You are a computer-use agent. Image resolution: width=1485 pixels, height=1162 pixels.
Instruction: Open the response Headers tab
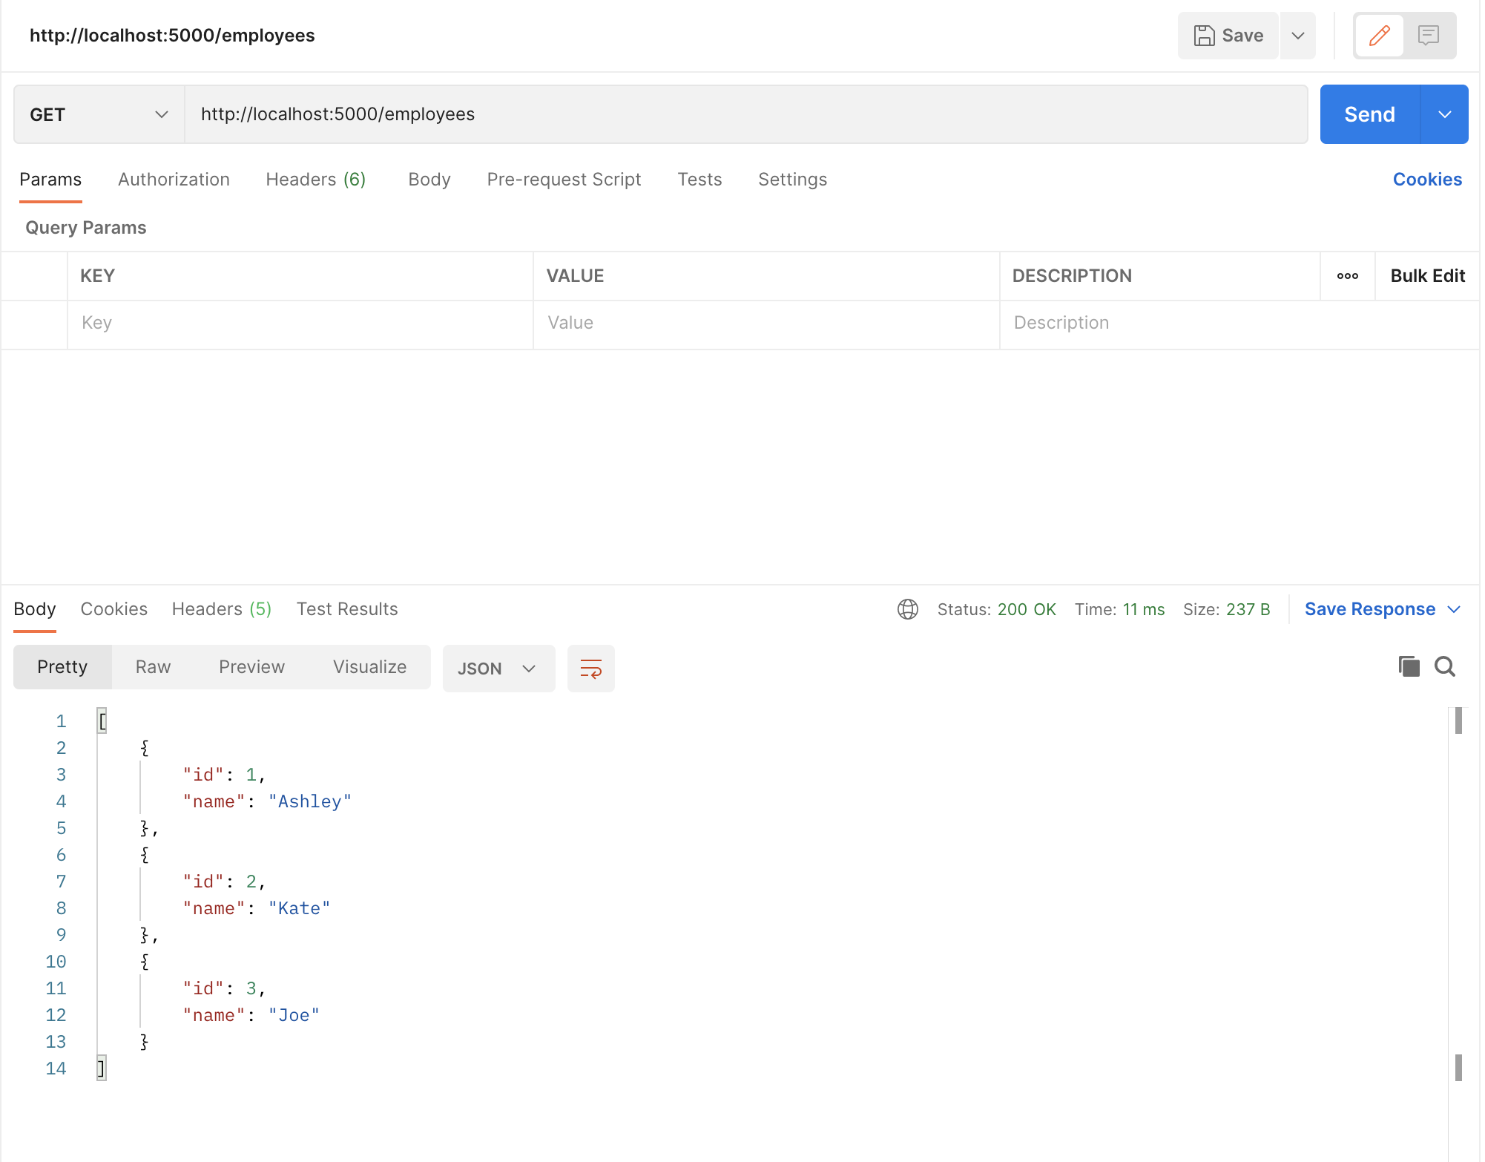[x=220, y=608]
